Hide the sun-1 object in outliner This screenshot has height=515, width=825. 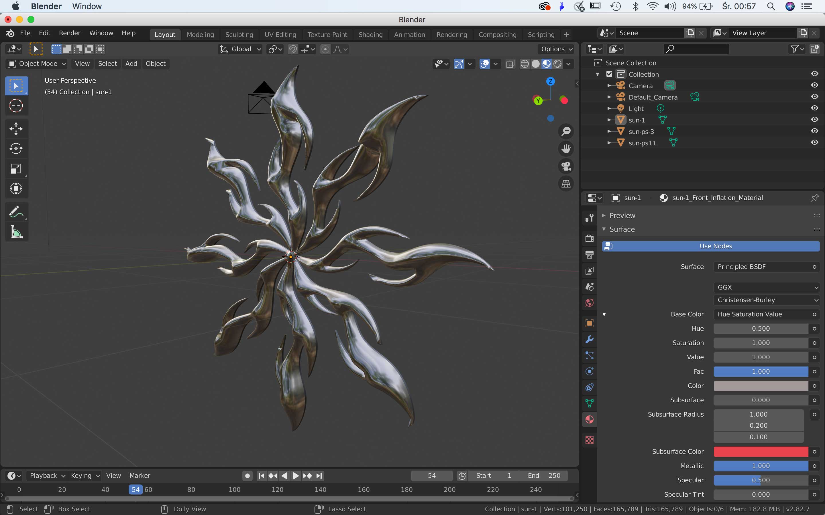point(814,120)
